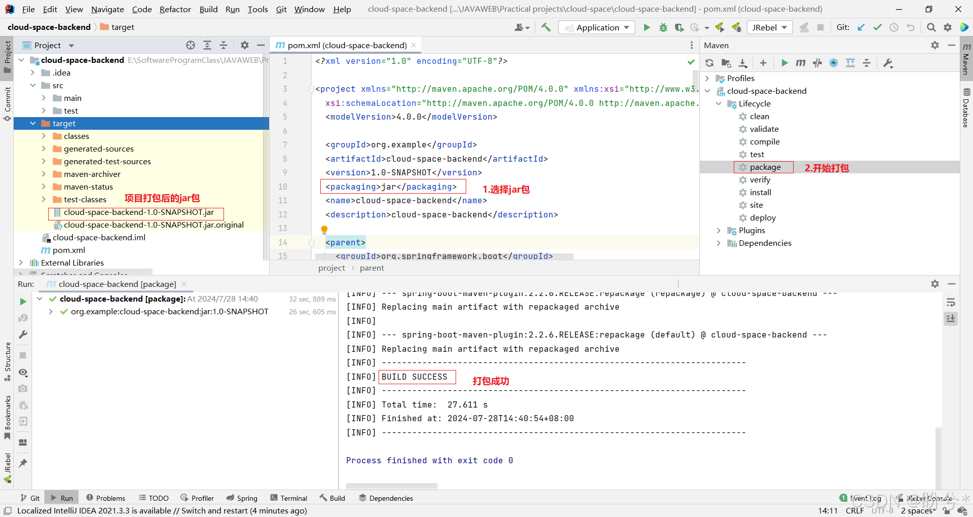The image size is (973, 517).
Task: Click Git rollback undo icon
Action: click(911, 27)
